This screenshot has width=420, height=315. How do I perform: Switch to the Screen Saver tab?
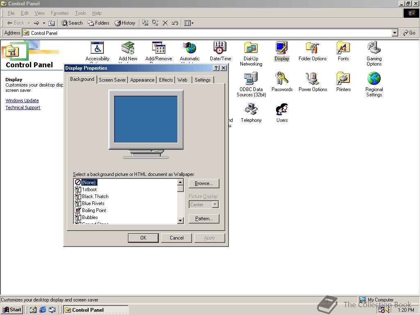click(112, 80)
